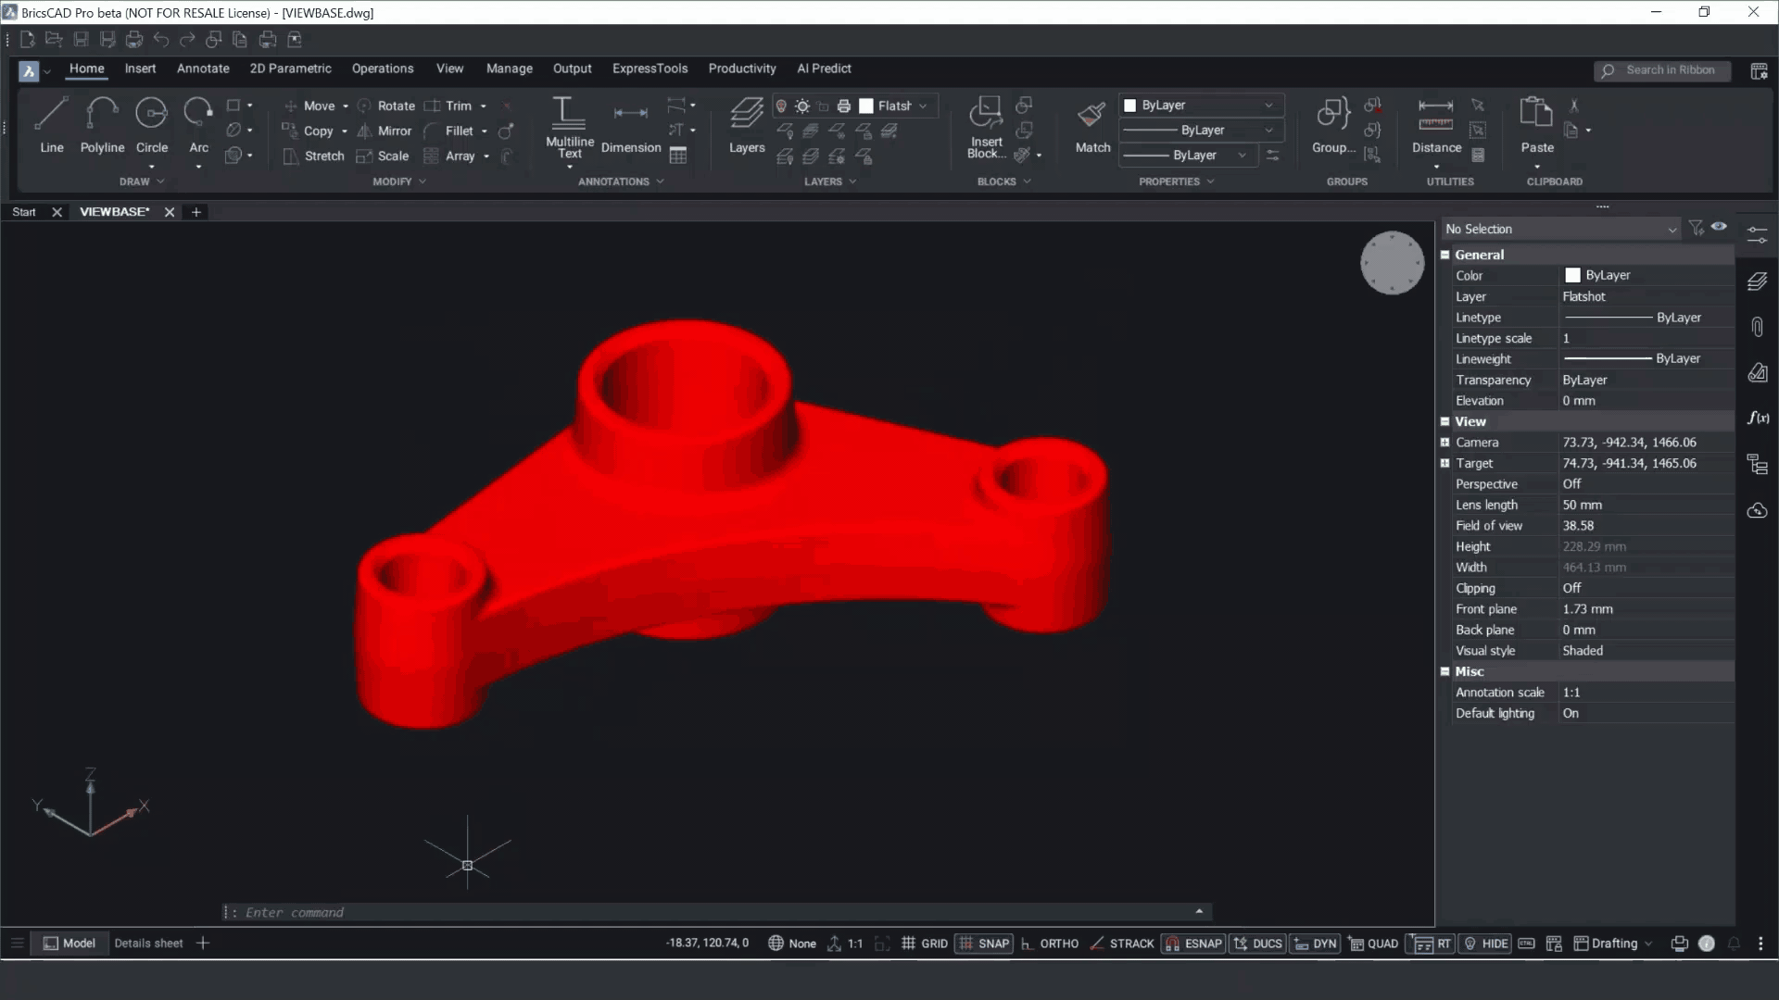Open the Multiline Text tool

pyautogui.click(x=569, y=115)
